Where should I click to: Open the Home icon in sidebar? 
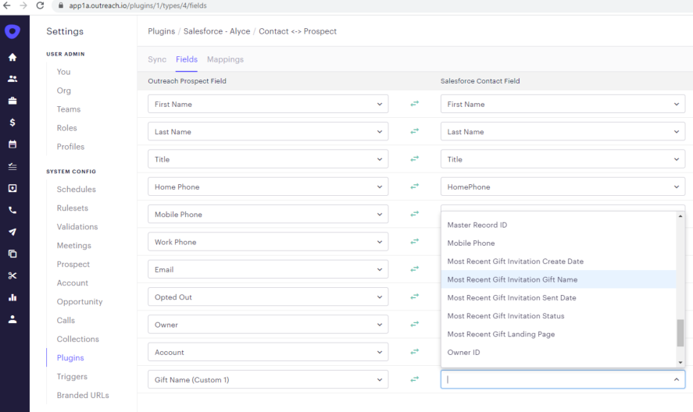13,57
